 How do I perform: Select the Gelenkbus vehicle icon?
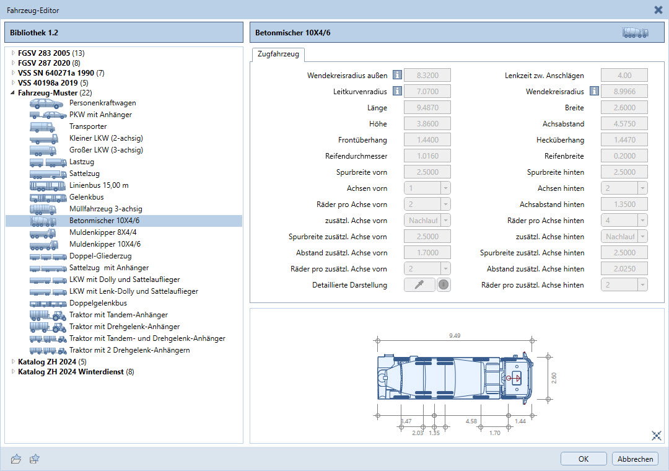coord(48,197)
